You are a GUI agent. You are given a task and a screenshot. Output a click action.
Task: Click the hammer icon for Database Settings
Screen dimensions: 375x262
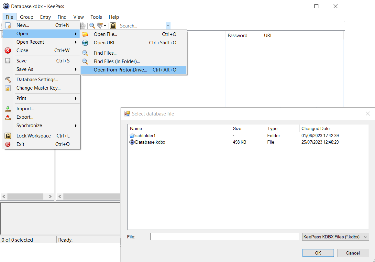pyautogui.click(x=8, y=79)
